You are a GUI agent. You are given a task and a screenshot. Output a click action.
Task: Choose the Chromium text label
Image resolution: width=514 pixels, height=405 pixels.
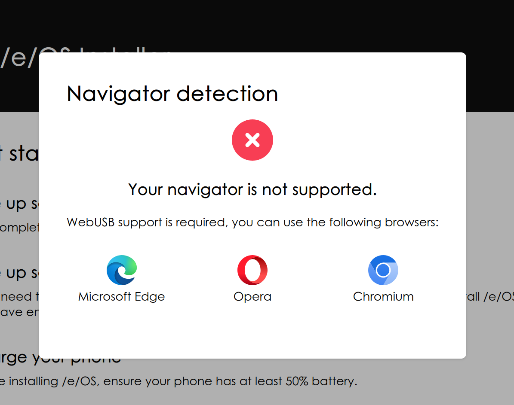pyautogui.click(x=383, y=297)
